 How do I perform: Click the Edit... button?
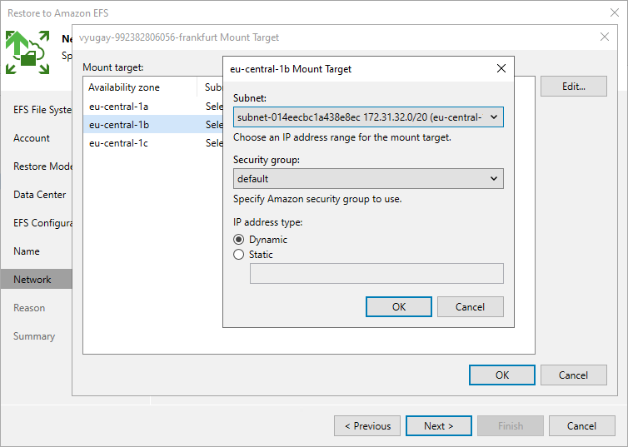[574, 87]
